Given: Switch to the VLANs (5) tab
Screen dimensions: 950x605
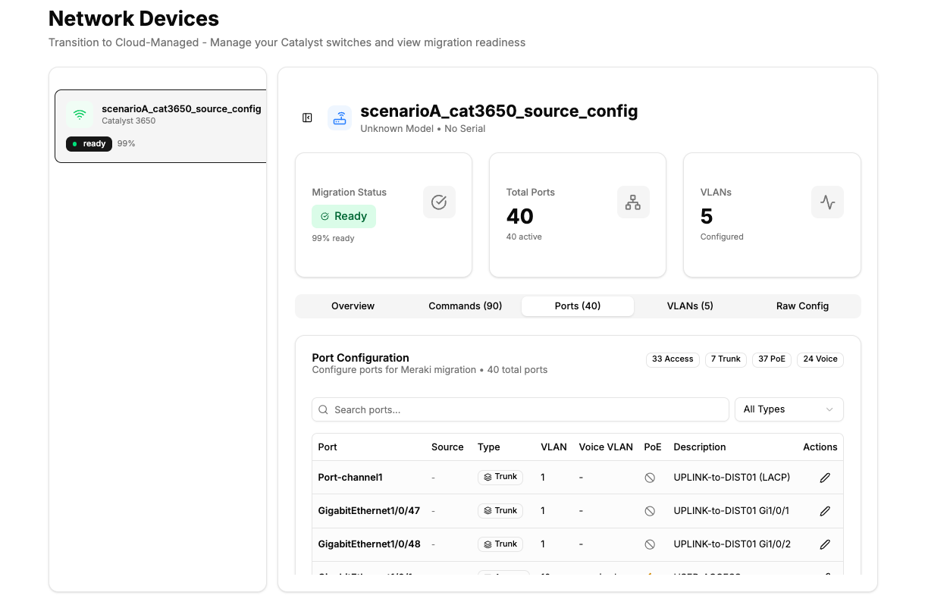Looking at the screenshot, I should [690, 306].
